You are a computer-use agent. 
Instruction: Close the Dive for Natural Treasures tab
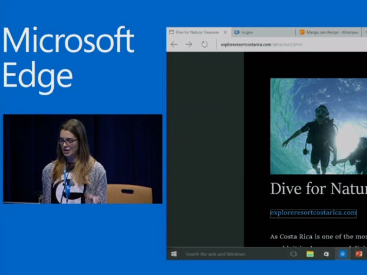(x=225, y=32)
